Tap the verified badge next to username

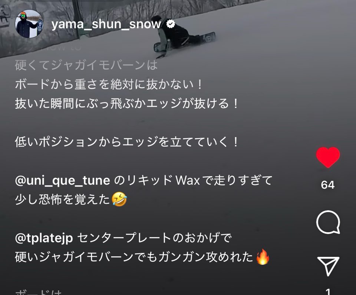pyautogui.click(x=171, y=24)
